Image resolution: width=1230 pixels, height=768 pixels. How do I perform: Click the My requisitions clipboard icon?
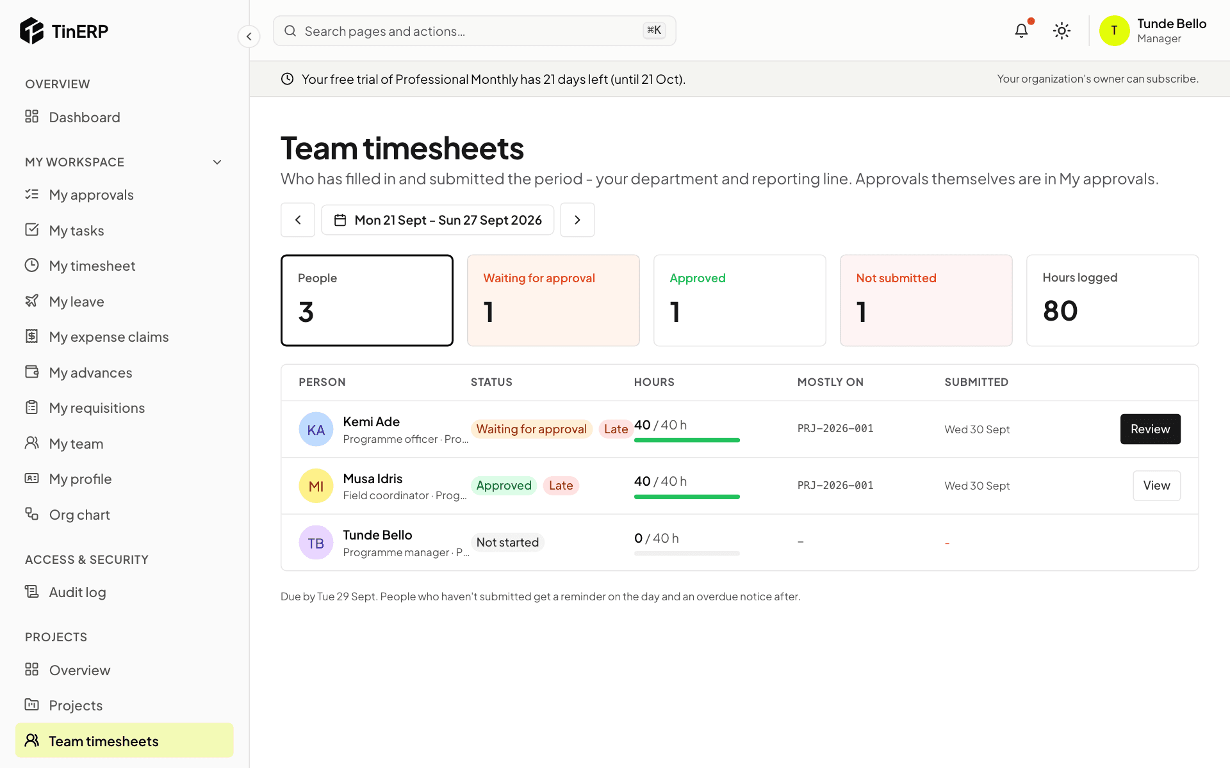coord(31,407)
